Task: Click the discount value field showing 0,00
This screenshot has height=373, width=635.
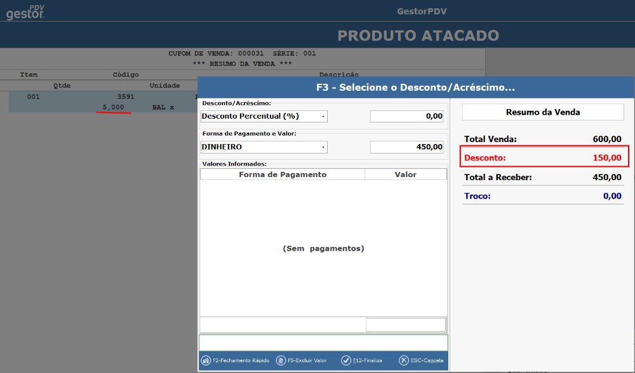Action: 406,116
